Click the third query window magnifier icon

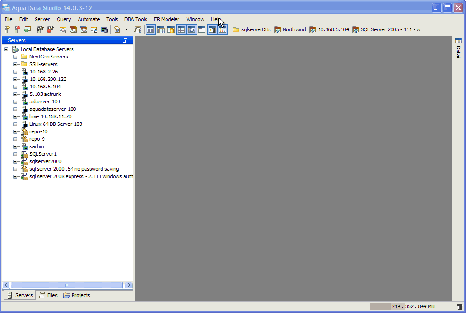pyautogui.click(x=84, y=29)
